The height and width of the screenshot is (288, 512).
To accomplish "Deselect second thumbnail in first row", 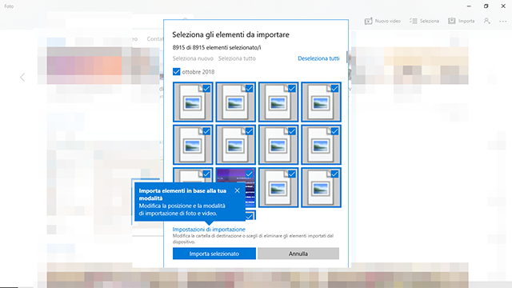I will pyautogui.click(x=236, y=102).
